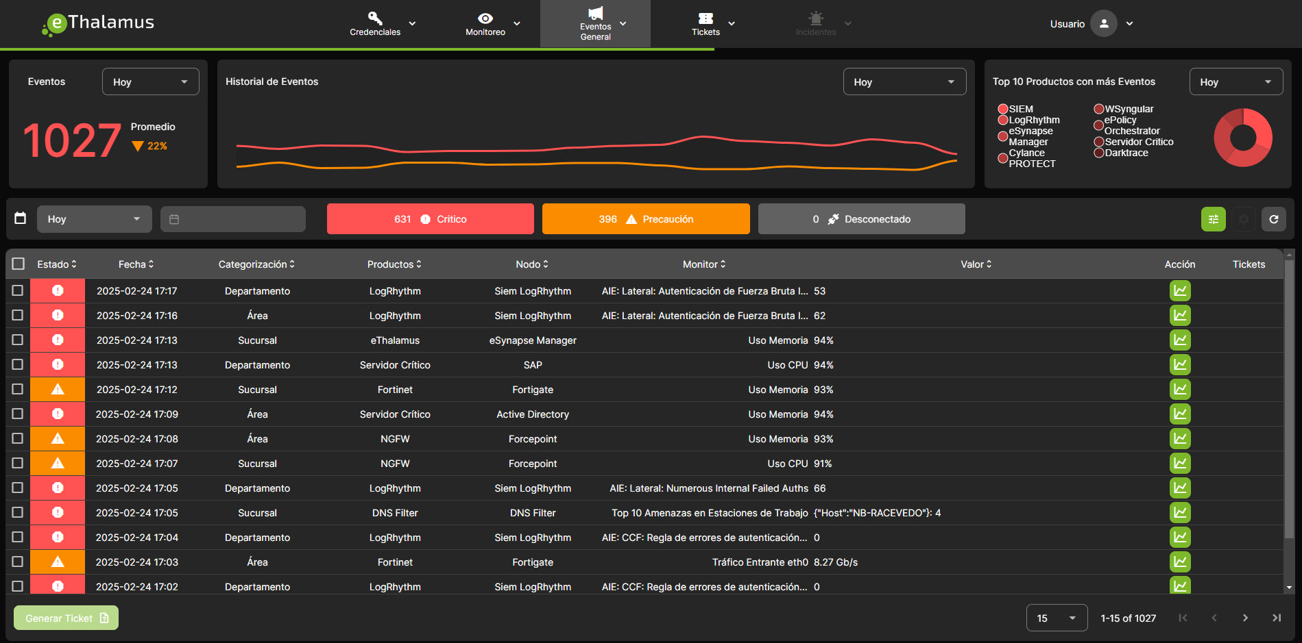Open chart for the 17:12 Fortigate event

(1180, 390)
